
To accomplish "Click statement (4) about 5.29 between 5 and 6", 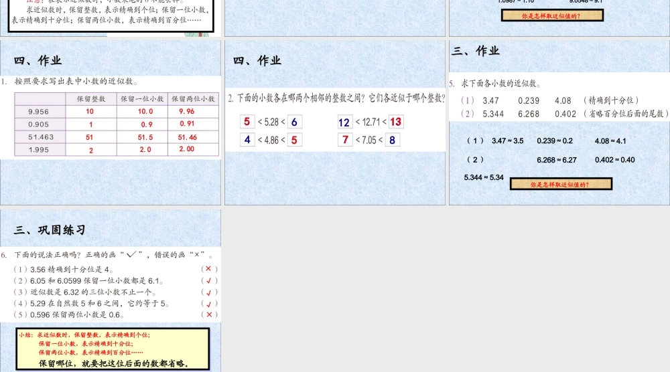I will click(92, 304).
